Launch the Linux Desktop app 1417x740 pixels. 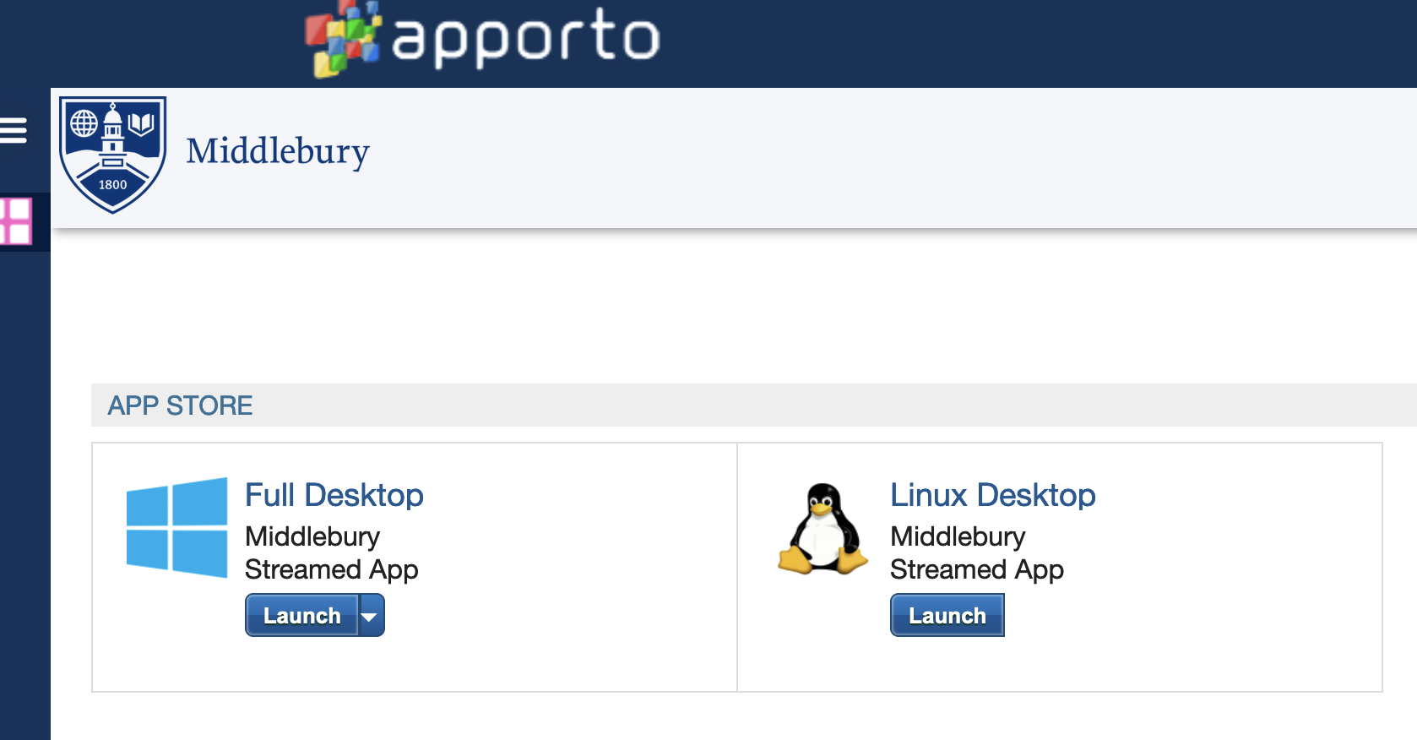(947, 615)
